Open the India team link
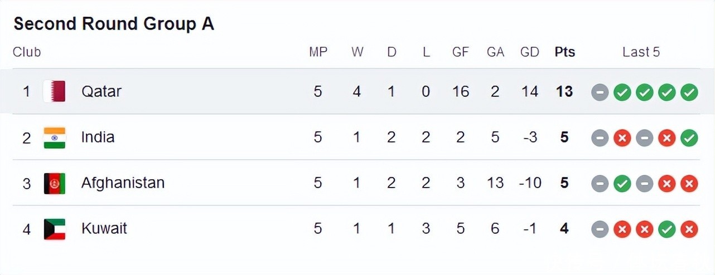 pos(98,137)
